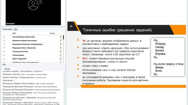Image resolution: width=188 pixels, height=105 pixels.
Task: Click grey square marker beside Голованова Наталья
Action: click(x=4, y=52)
